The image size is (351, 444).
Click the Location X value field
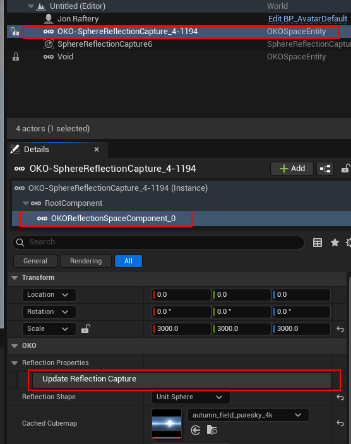[x=181, y=295]
